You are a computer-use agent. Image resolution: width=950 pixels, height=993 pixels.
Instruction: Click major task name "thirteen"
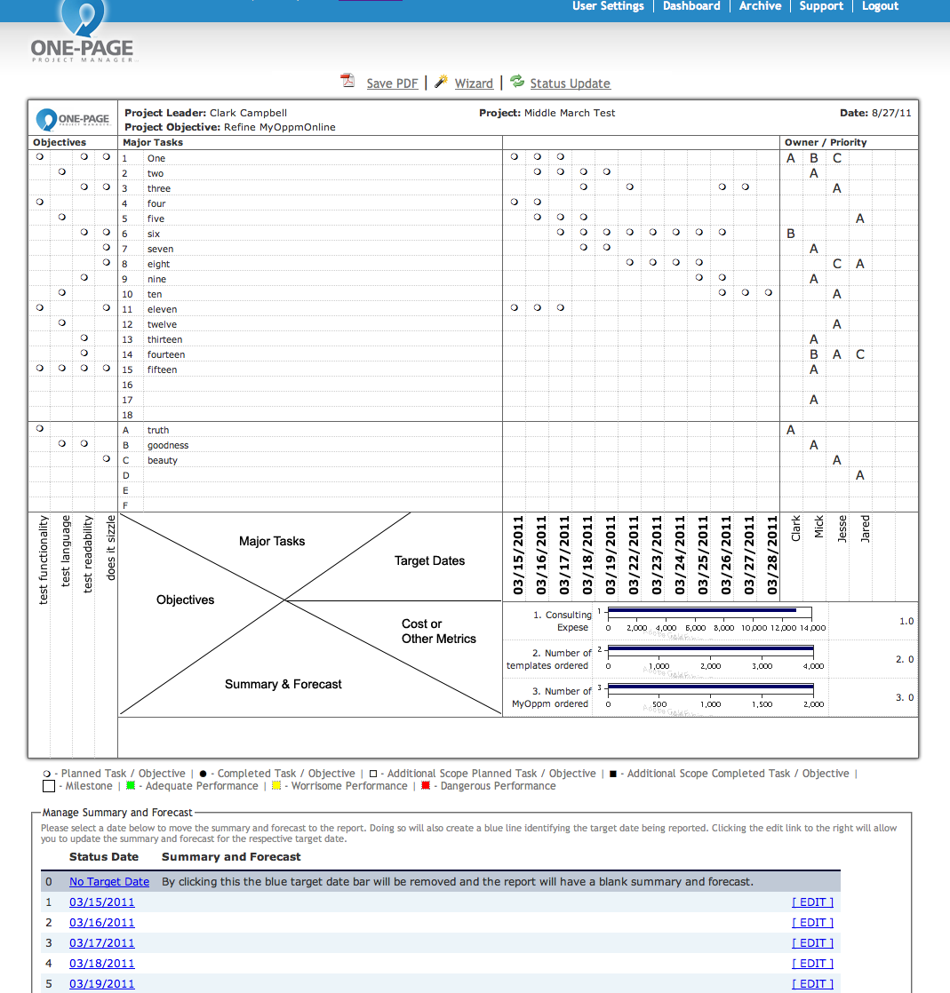tap(164, 339)
